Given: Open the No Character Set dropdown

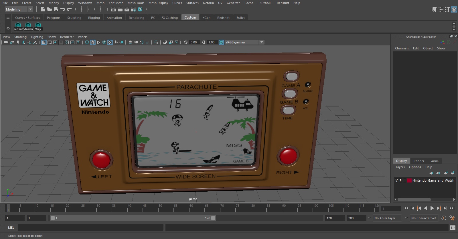Looking at the screenshot, I should [x=424, y=218].
